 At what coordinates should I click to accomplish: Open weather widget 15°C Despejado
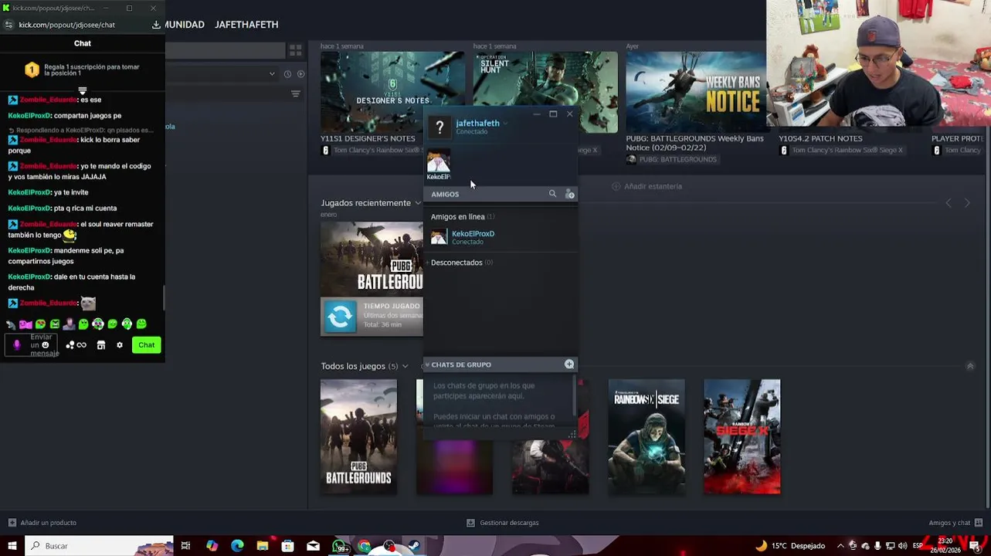pos(790,546)
